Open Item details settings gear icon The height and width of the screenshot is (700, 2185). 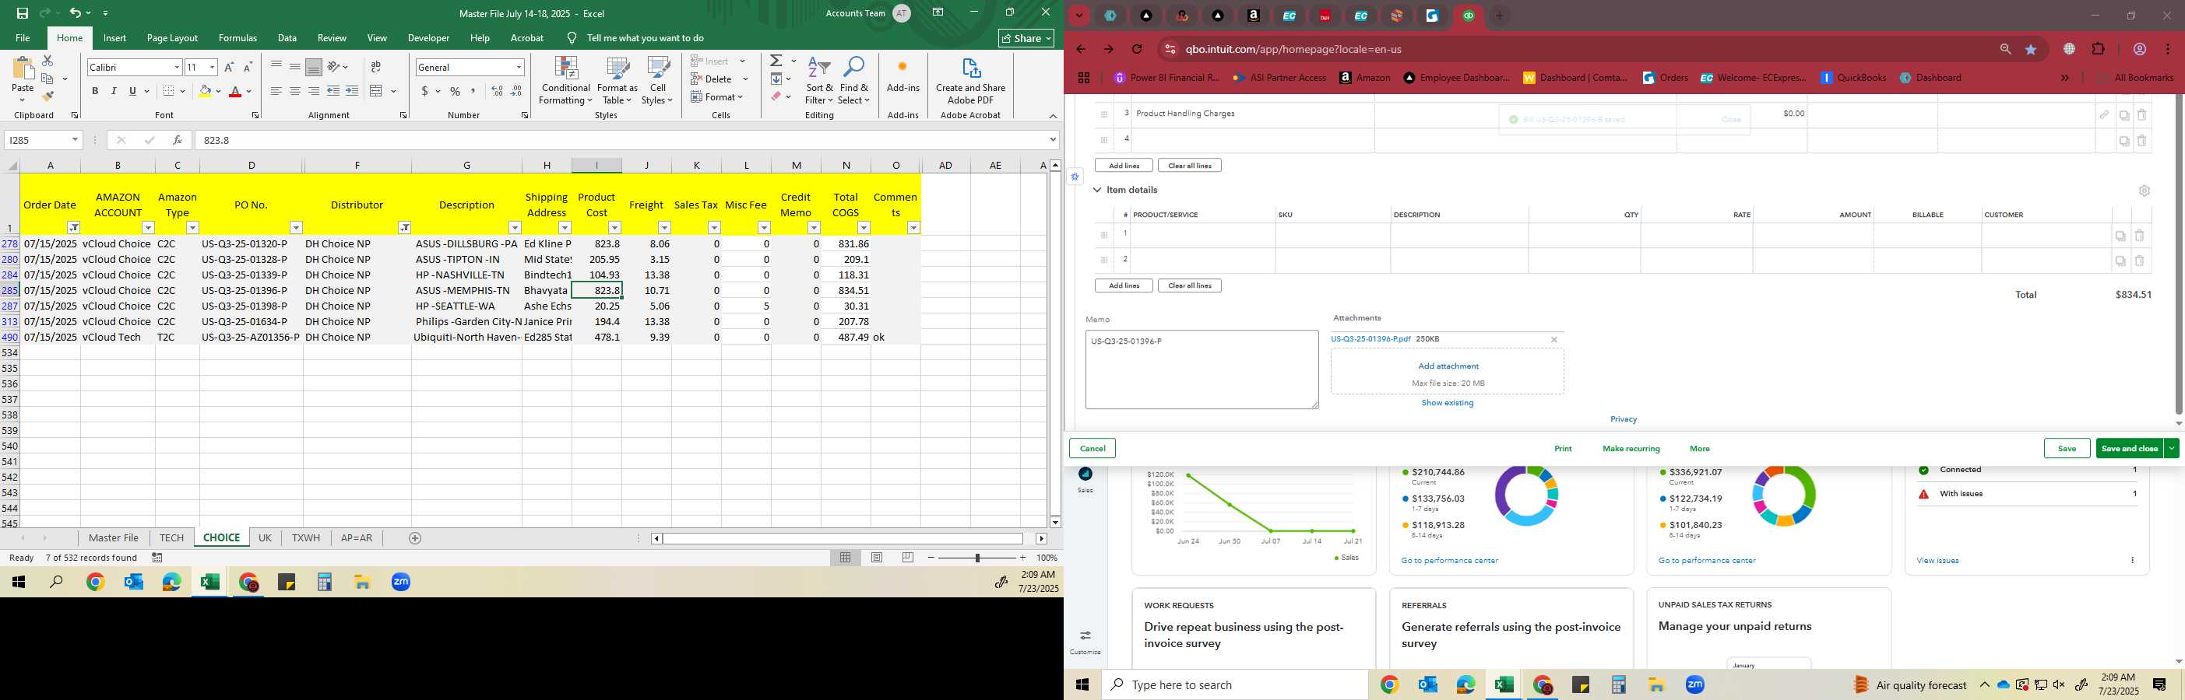(2145, 191)
